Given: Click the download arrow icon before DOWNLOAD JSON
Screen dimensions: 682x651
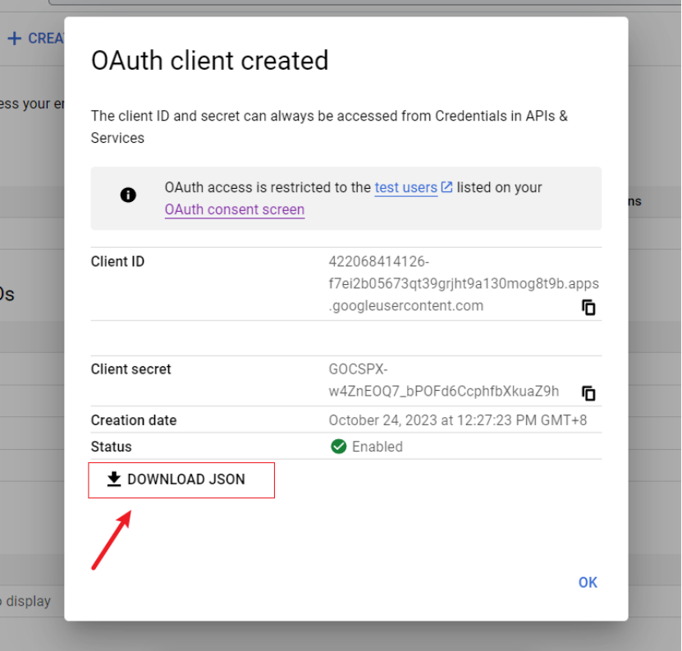Looking at the screenshot, I should tap(115, 479).
